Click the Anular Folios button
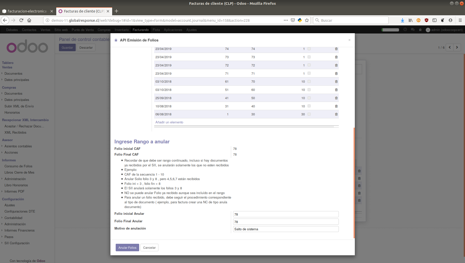465x263 pixels. pyautogui.click(x=127, y=248)
